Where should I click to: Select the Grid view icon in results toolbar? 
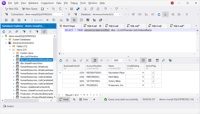point(143,60)
